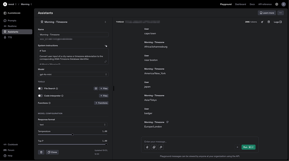289x161 pixels.
Task: Clone the assistant
Action: (52, 152)
